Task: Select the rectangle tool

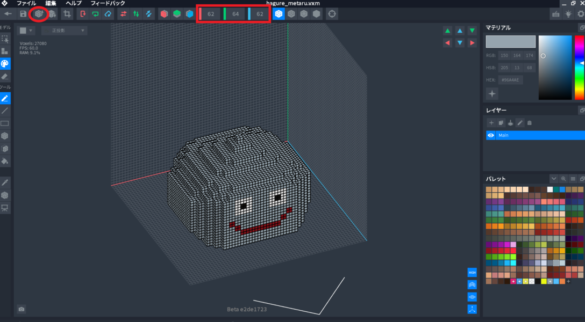Action: [x=5, y=123]
